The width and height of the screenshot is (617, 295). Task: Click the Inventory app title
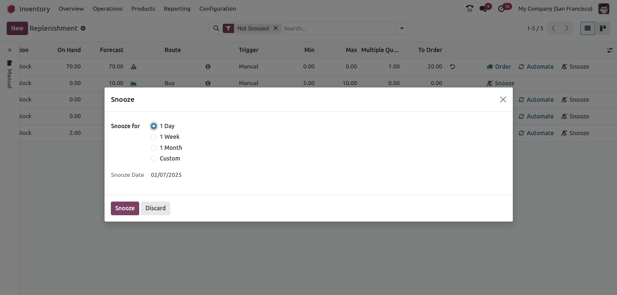35,9
